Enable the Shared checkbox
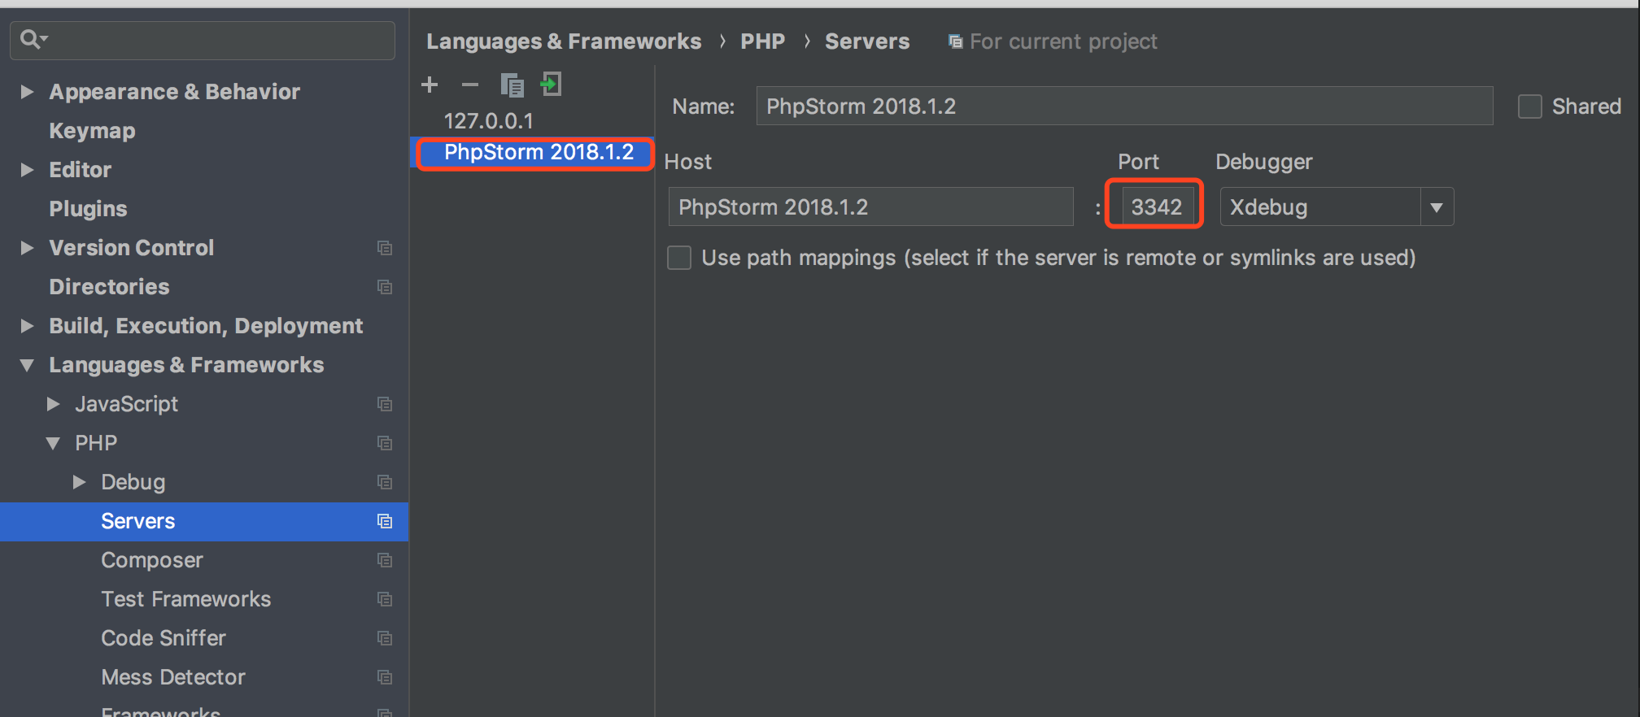Screen dimensions: 1640x717 tap(1530, 106)
